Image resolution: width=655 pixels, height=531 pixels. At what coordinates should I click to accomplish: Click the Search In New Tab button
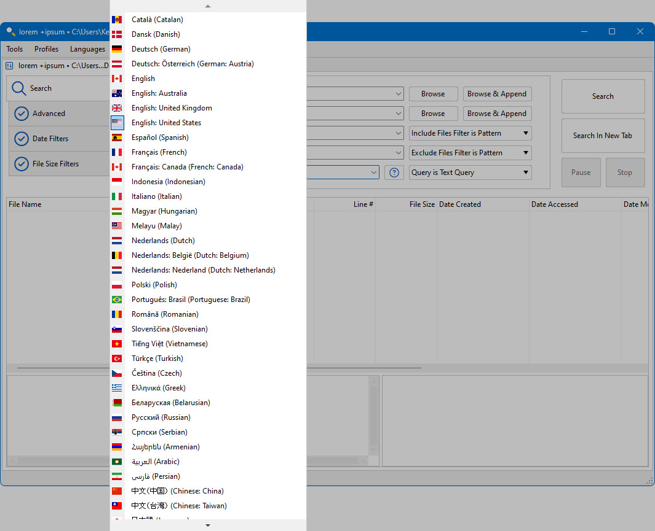click(603, 136)
